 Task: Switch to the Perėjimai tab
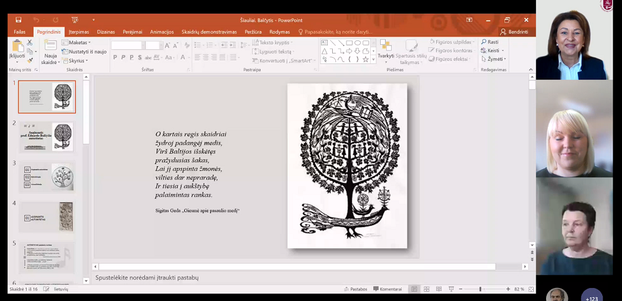coord(132,32)
